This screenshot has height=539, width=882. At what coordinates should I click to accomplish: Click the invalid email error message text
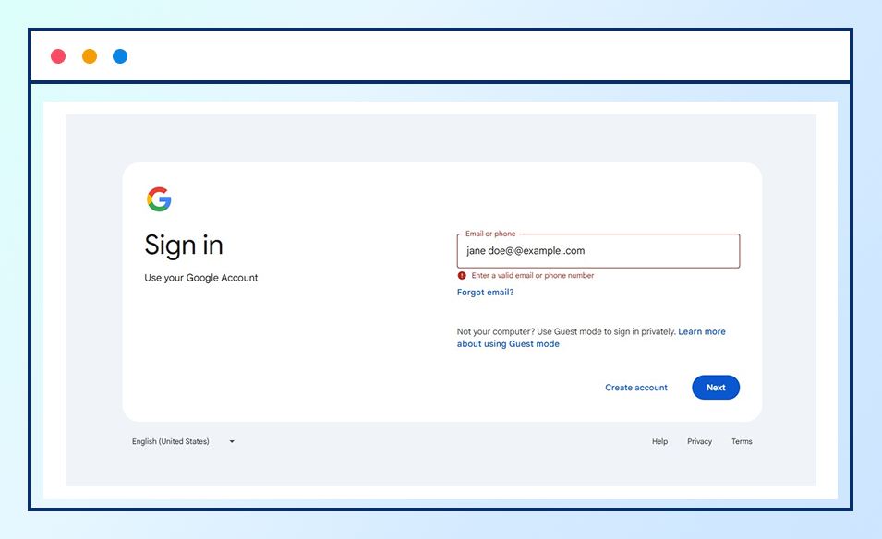531,275
